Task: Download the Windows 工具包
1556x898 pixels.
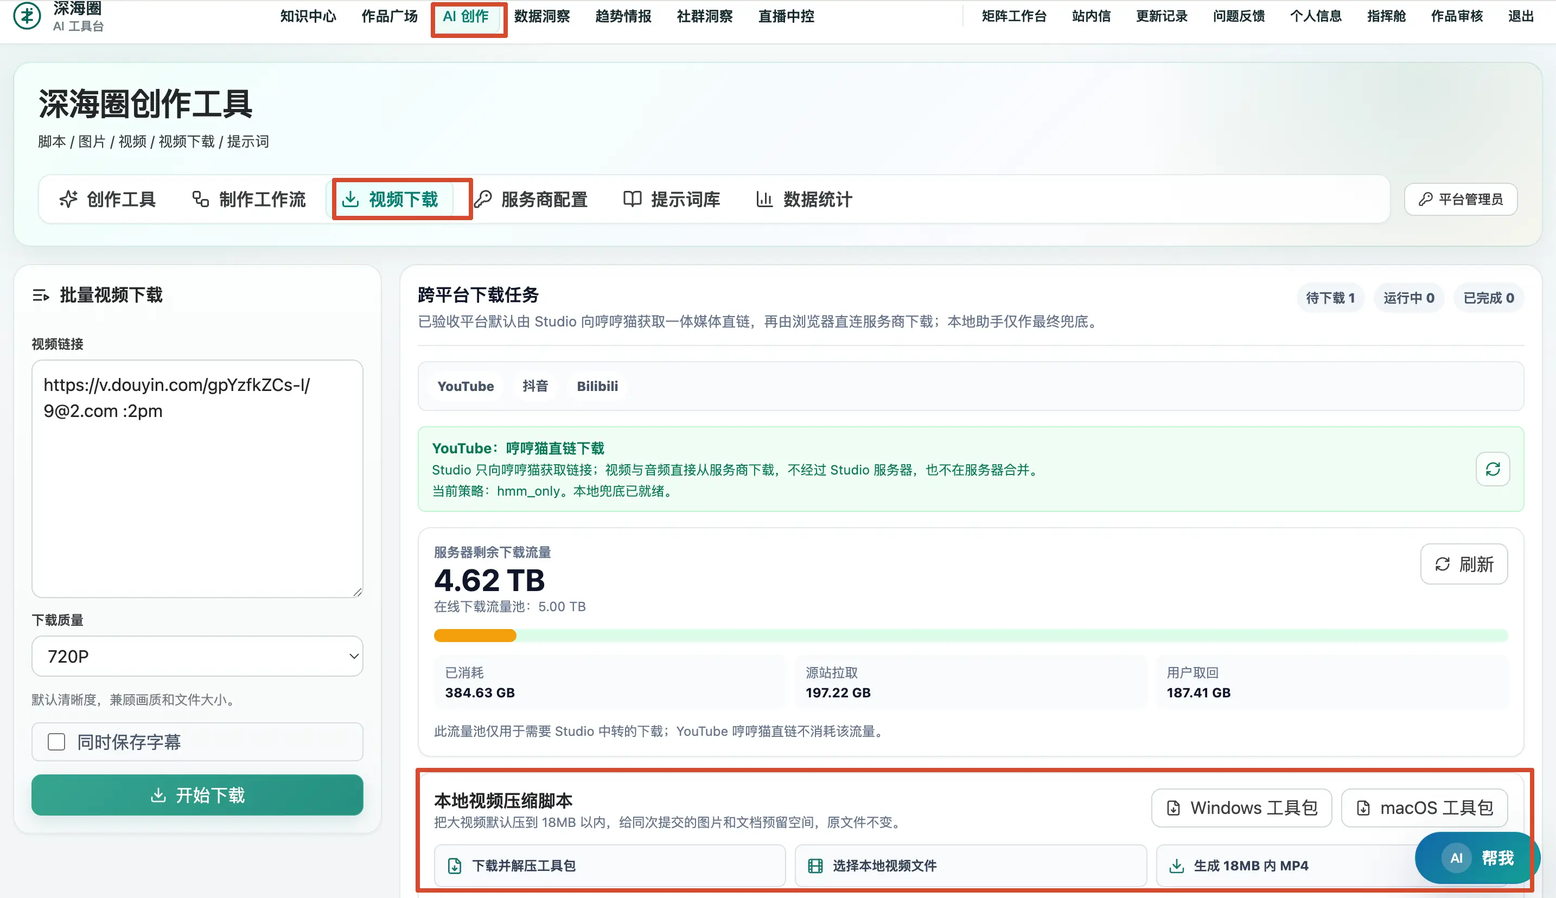Action: [1241, 808]
